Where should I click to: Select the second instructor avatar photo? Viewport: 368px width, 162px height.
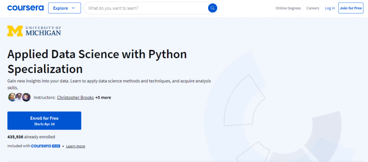click(x=19, y=97)
